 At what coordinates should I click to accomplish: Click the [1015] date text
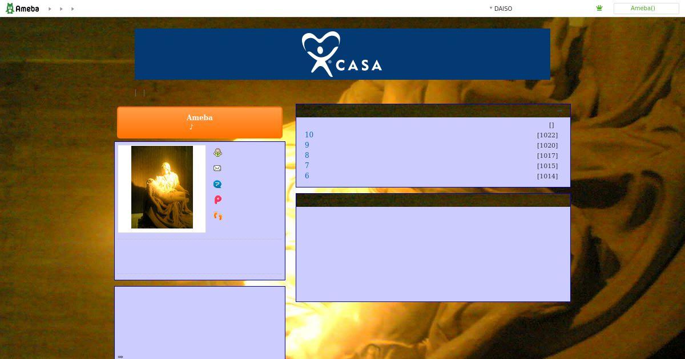coord(547,166)
